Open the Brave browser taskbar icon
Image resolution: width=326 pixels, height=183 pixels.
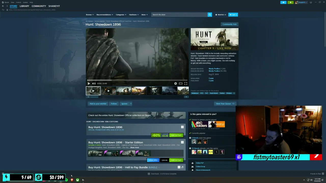(x=72, y=180)
